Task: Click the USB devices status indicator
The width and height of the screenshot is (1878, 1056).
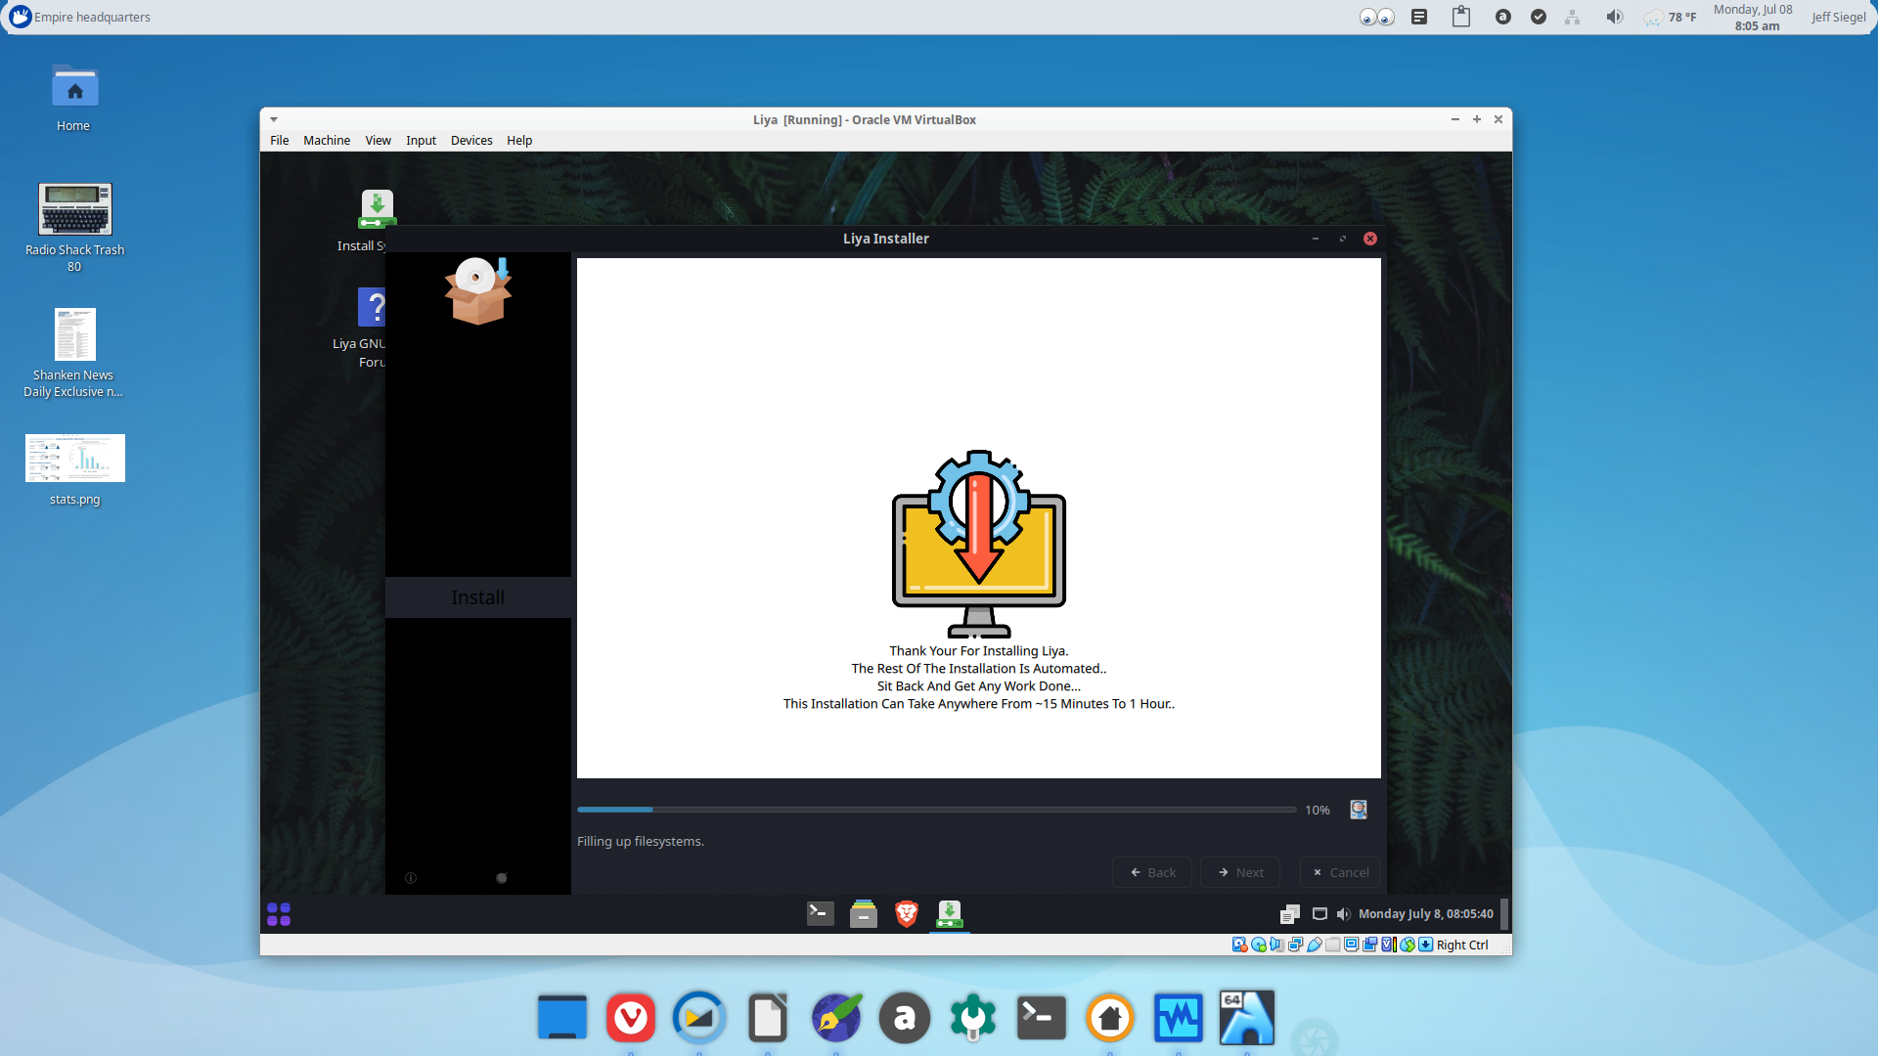Action: (1315, 945)
